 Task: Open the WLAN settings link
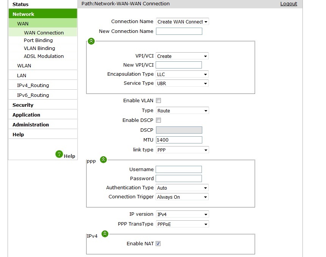coord(24,66)
